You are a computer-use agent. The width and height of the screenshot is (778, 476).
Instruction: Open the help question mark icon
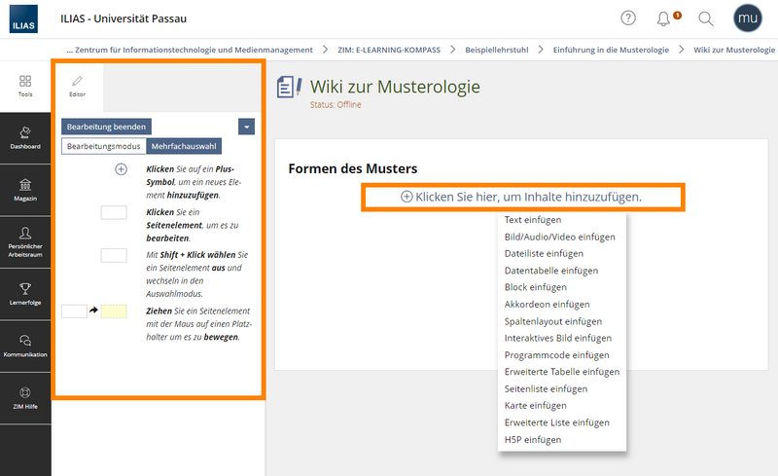click(x=628, y=18)
